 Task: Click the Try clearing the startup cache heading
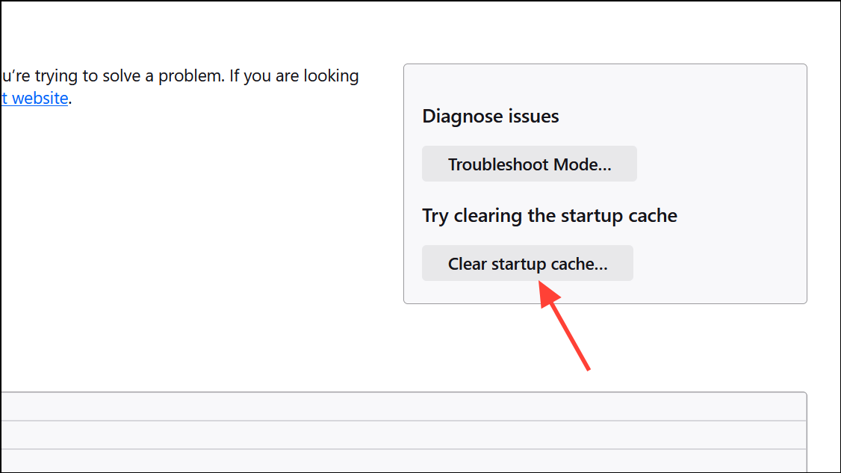point(549,216)
